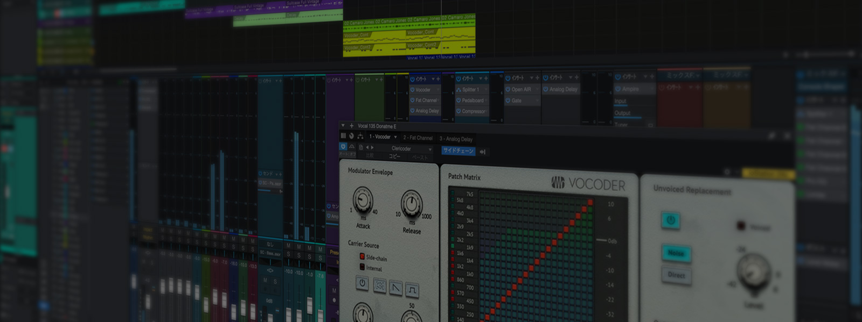Switch to the 3 - Analog Delay tab
Viewport: 862px width, 322px height.
point(456,139)
